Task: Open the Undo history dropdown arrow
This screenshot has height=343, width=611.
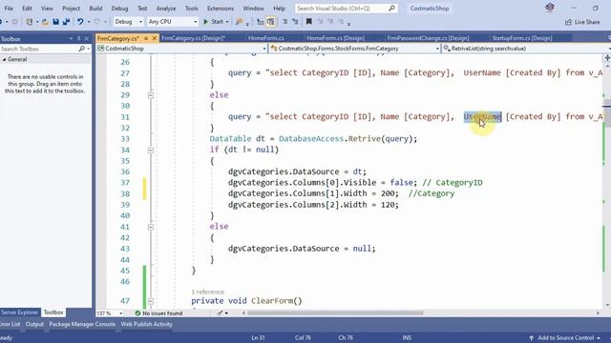Action: pyautogui.click(x=89, y=22)
